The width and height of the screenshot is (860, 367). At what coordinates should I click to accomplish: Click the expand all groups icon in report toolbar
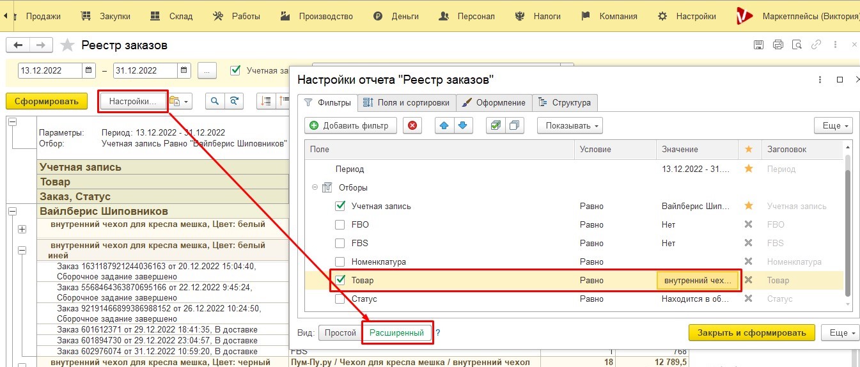267,101
